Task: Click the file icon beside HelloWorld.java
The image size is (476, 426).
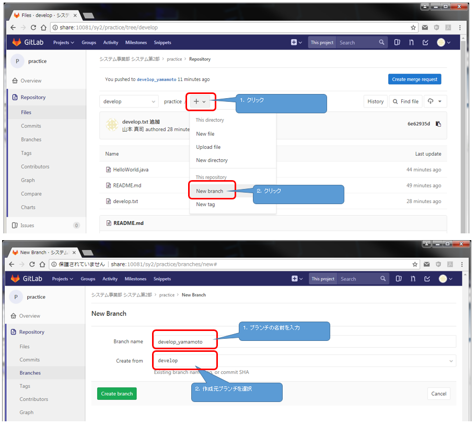Action: tap(109, 170)
